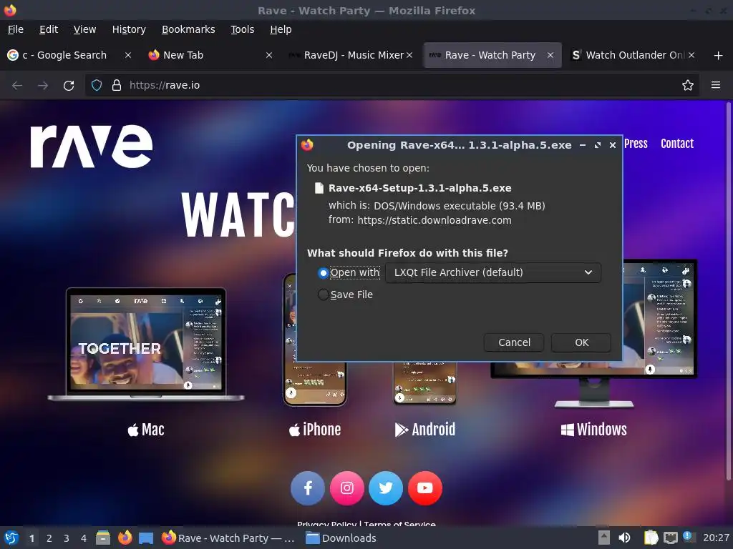Open the View menu

click(x=84, y=29)
